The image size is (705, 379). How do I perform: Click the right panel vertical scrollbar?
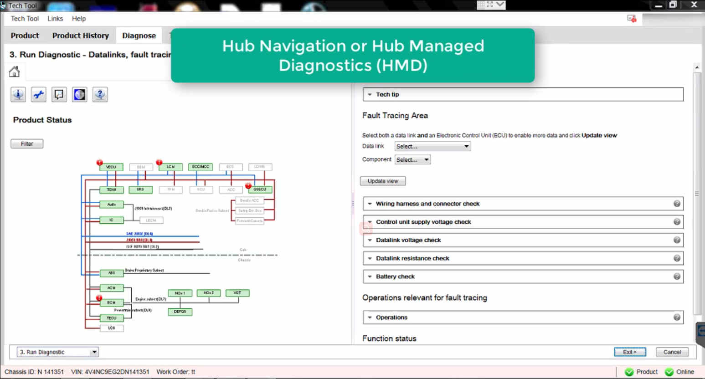click(696, 194)
